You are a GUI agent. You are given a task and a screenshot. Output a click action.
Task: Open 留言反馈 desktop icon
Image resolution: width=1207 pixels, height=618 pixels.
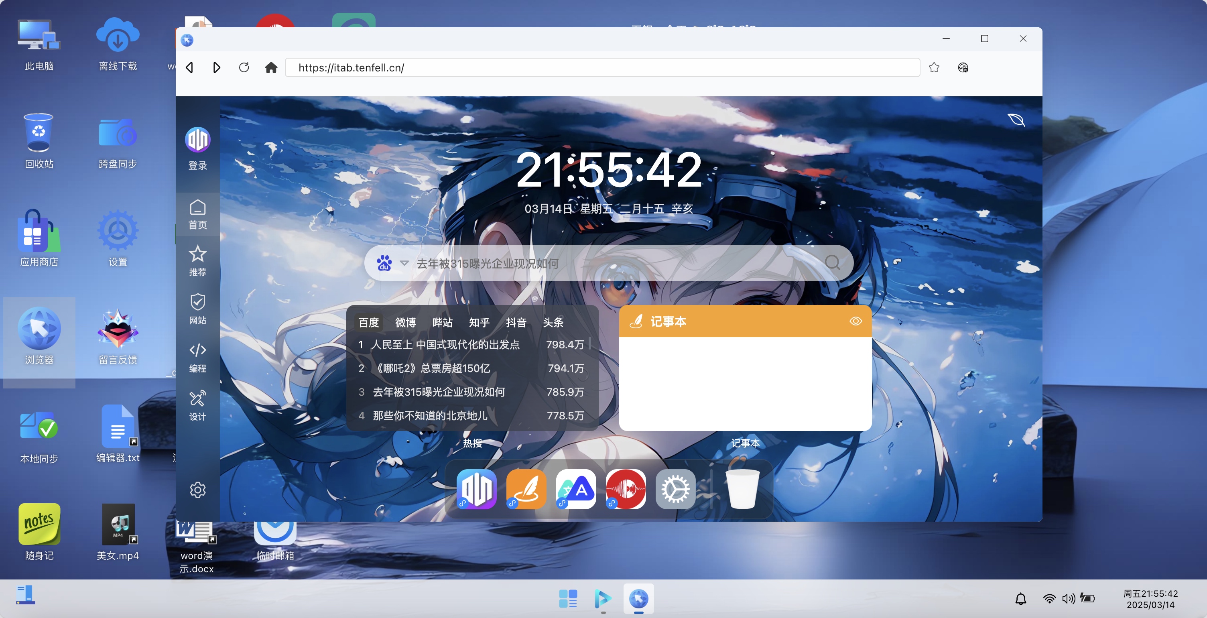point(118,337)
